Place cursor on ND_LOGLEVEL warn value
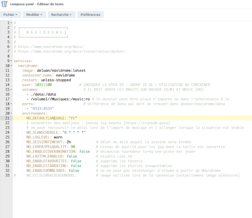This screenshot has width=252, height=218. tap(58, 137)
